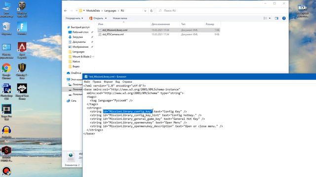316x177 pixels.
Task: Click the Explorer search box Поиск: RU
Action: pos(222,11)
